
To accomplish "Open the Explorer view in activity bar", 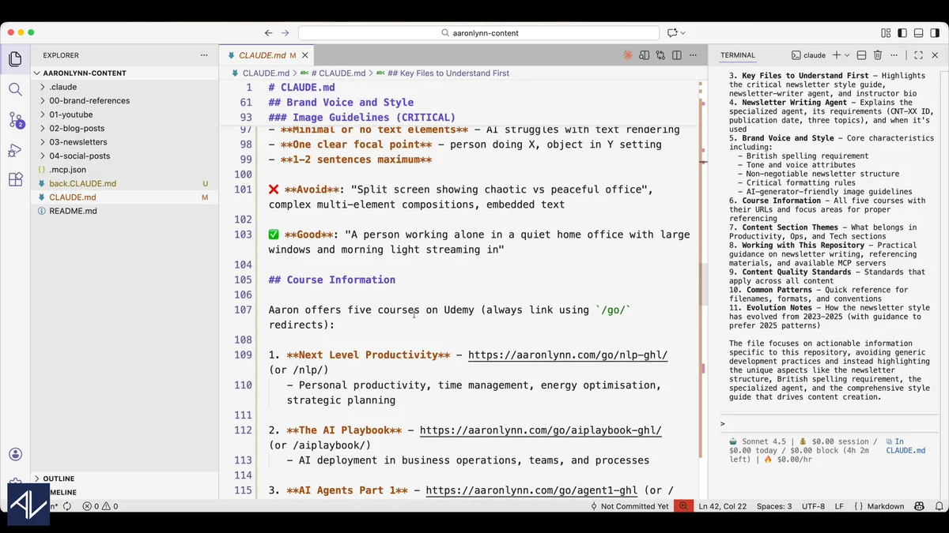I will point(15,59).
